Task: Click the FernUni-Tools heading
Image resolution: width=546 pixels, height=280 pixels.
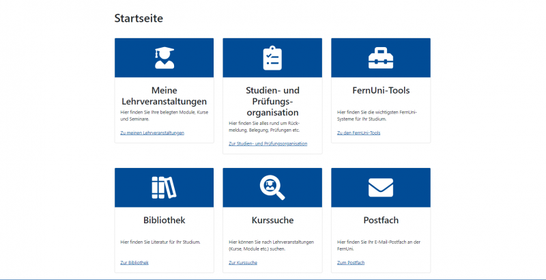Action: 381,91
